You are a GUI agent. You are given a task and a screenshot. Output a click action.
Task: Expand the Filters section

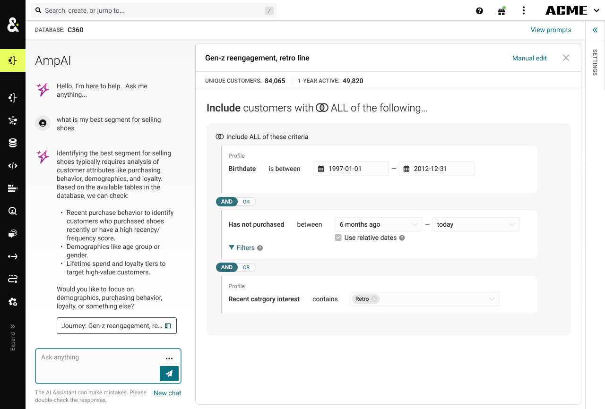(x=242, y=248)
